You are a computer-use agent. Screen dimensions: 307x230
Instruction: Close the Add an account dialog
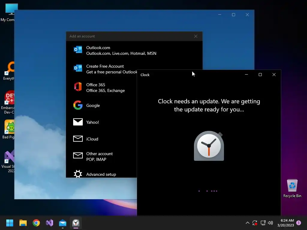pos(195,36)
